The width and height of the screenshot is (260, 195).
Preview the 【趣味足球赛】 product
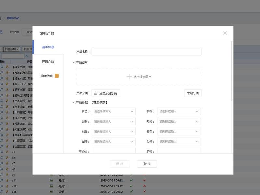pos(2,95)
